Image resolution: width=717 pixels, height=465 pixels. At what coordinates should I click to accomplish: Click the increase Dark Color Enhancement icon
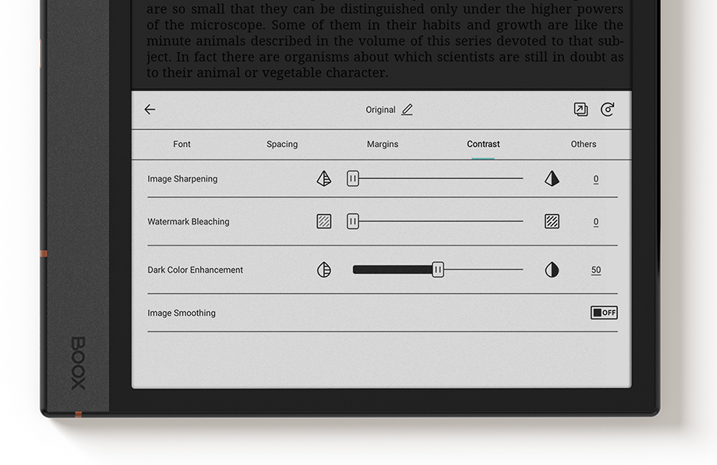(552, 270)
